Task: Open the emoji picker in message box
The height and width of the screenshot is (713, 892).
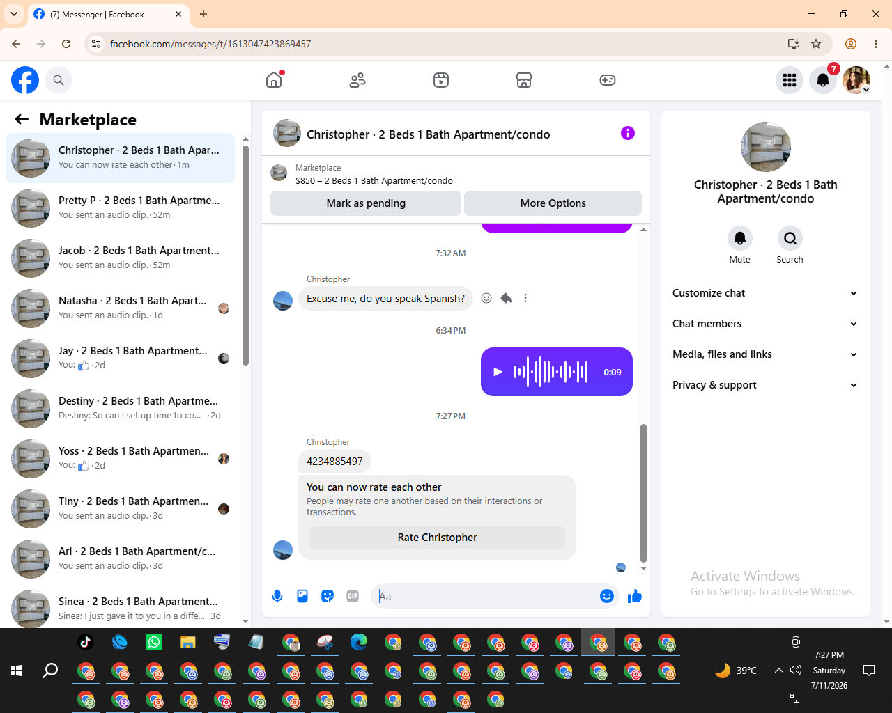Action: point(607,596)
